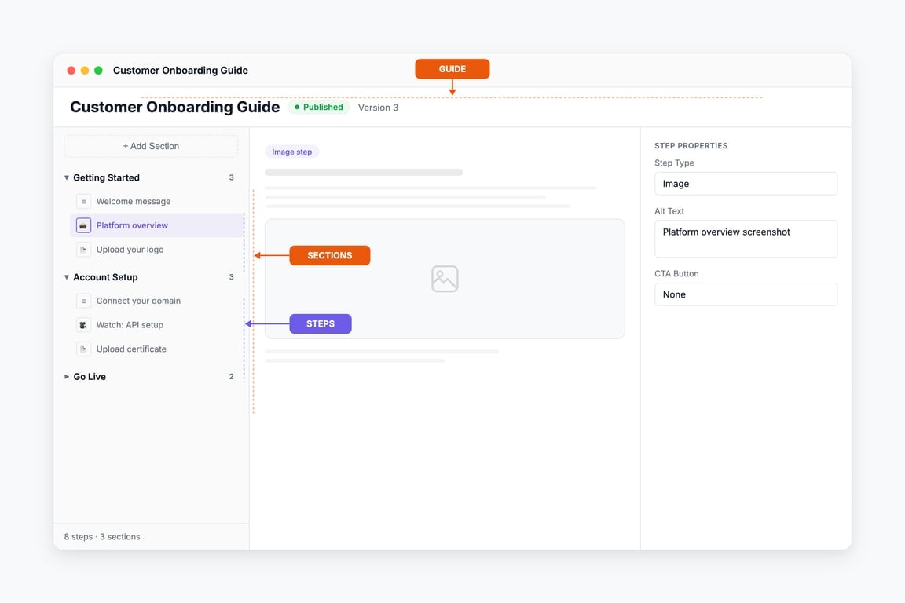Click the green Published status dot

pos(296,107)
